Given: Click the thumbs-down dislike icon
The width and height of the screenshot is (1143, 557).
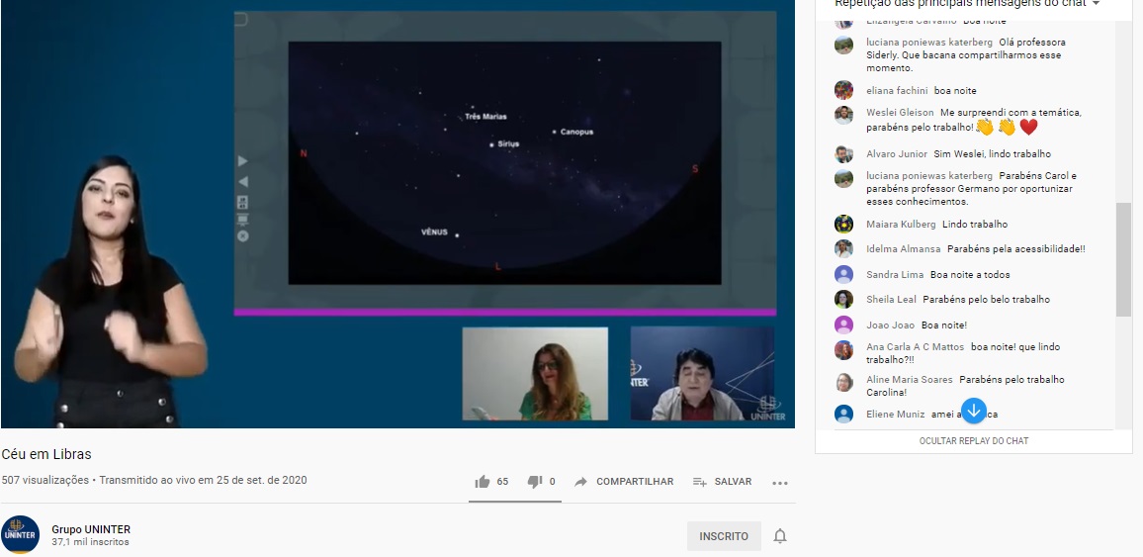Looking at the screenshot, I should click(x=535, y=482).
